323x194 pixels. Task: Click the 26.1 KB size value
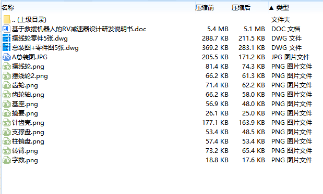coord(217,113)
